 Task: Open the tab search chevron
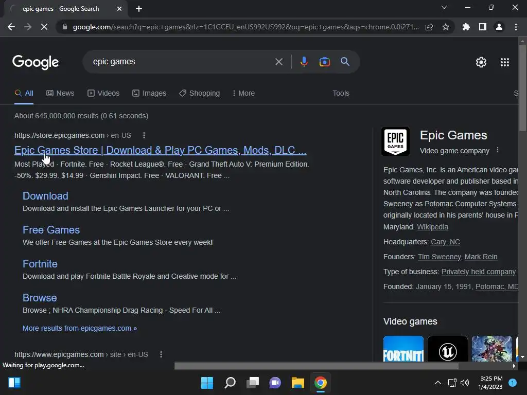coord(444,7)
